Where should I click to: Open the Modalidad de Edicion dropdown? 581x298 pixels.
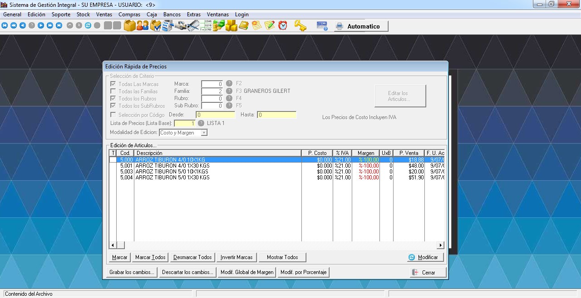[204, 133]
